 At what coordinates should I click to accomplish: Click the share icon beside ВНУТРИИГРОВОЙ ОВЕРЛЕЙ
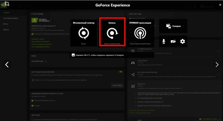[133, 75]
